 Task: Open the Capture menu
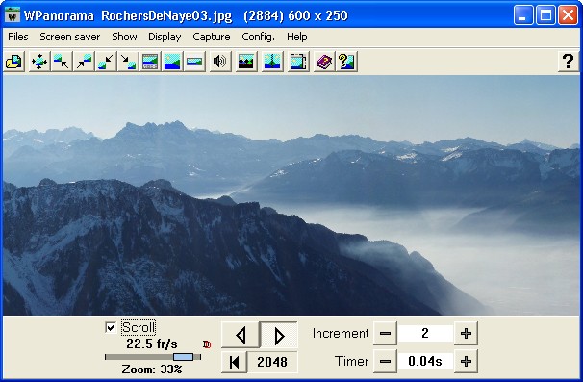tap(212, 37)
